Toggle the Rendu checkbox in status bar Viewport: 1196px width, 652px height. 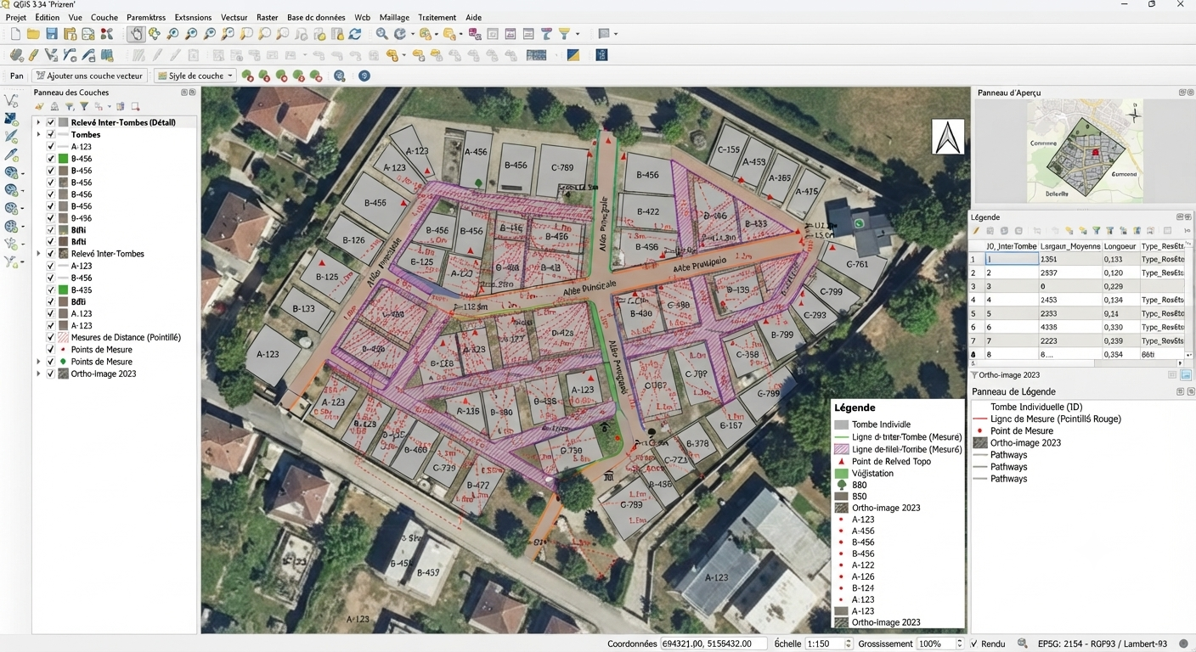974,644
